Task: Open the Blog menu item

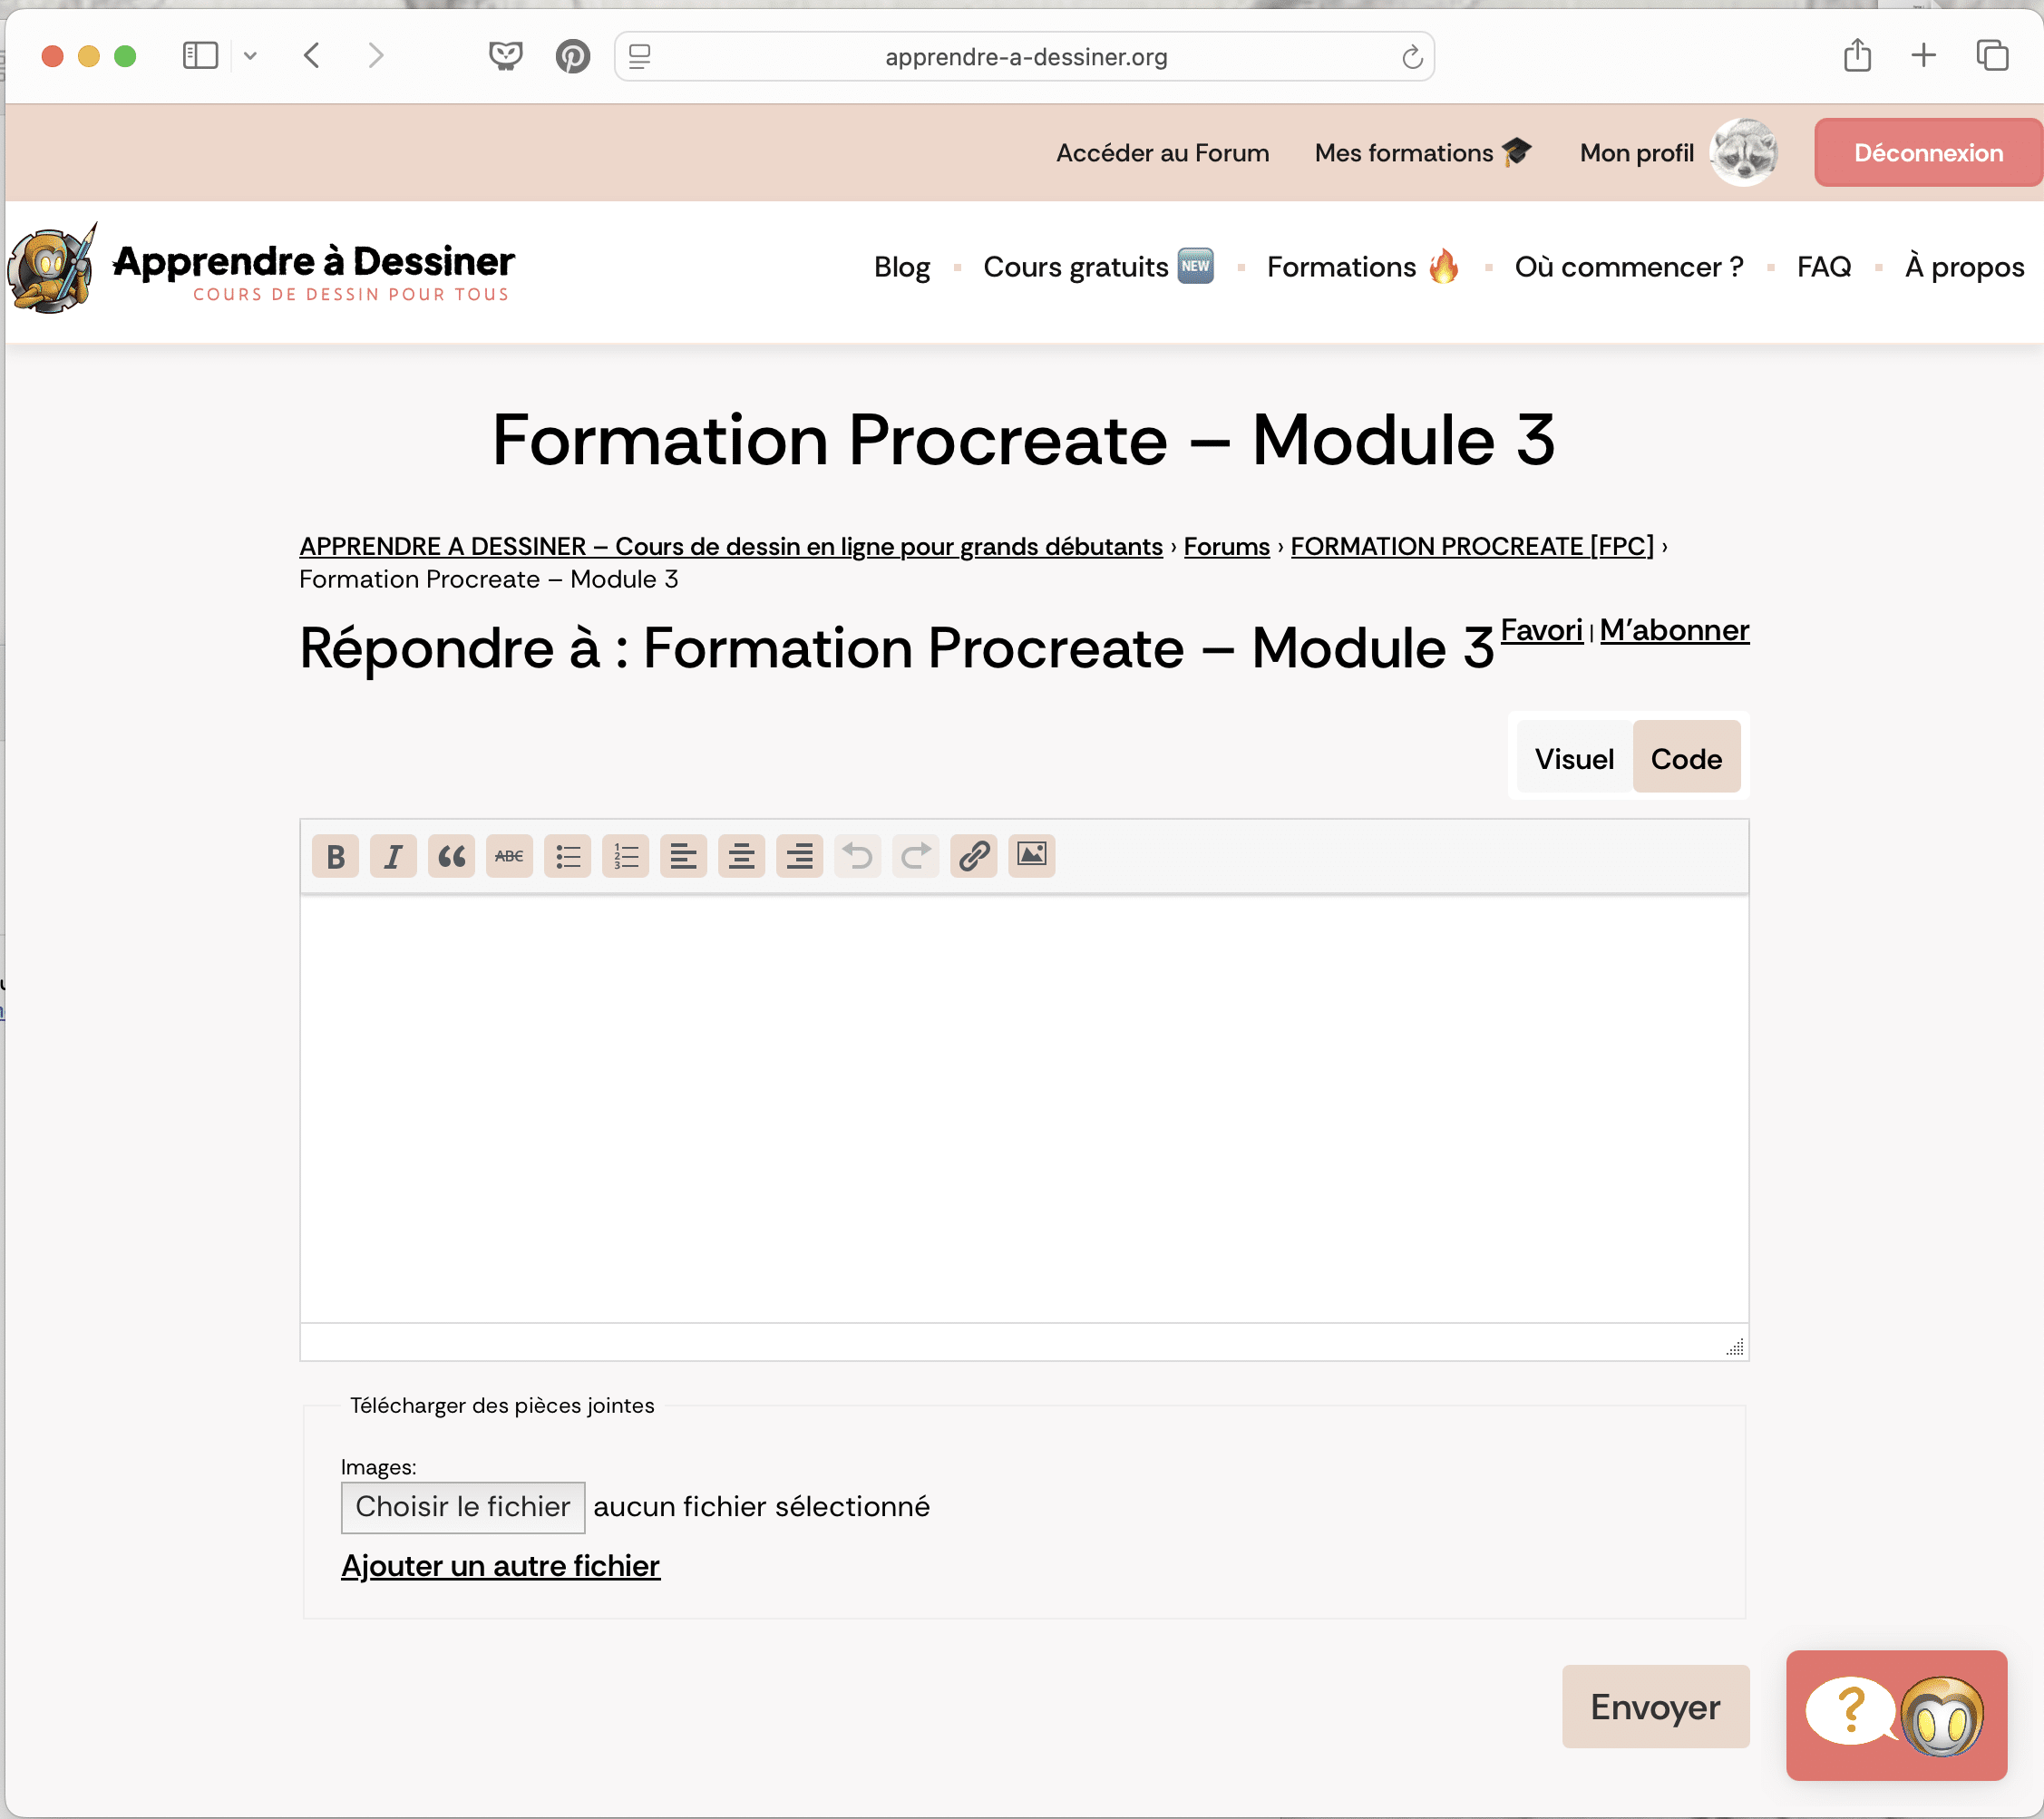Action: [x=901, y=267]
